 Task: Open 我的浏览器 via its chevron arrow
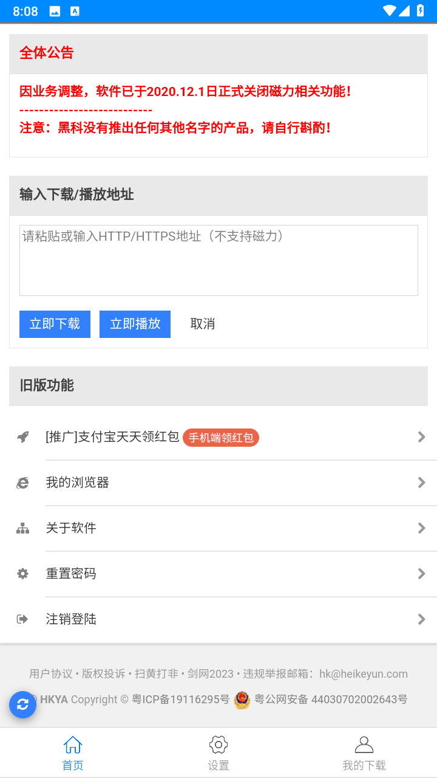421,483
